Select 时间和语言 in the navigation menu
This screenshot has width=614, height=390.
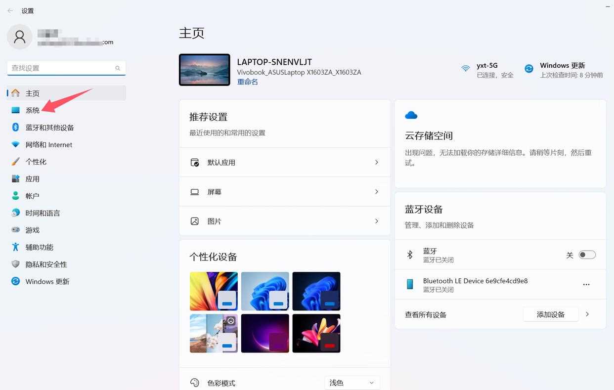click(15, 213)
